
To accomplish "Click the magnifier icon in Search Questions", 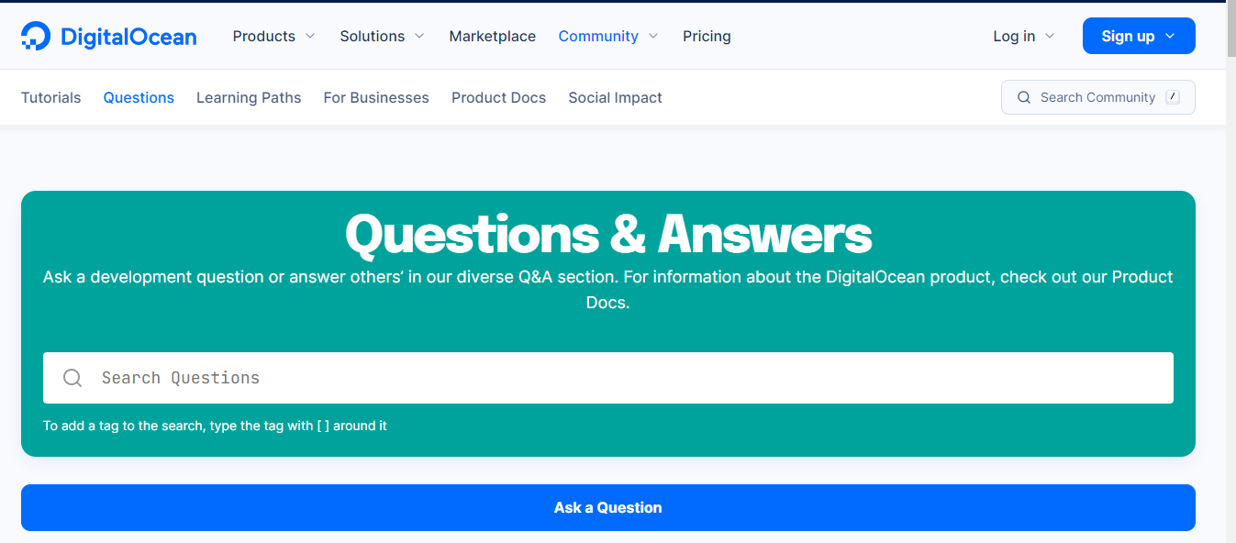I will (x=72, y=378).
